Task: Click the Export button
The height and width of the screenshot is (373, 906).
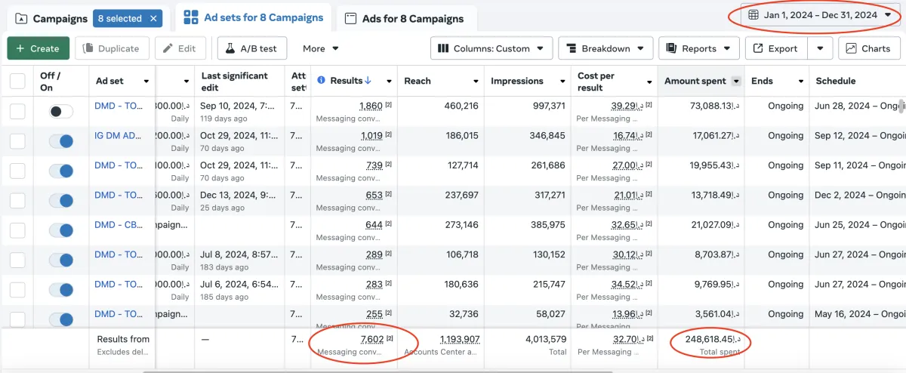Action: [x=775, y=48]
